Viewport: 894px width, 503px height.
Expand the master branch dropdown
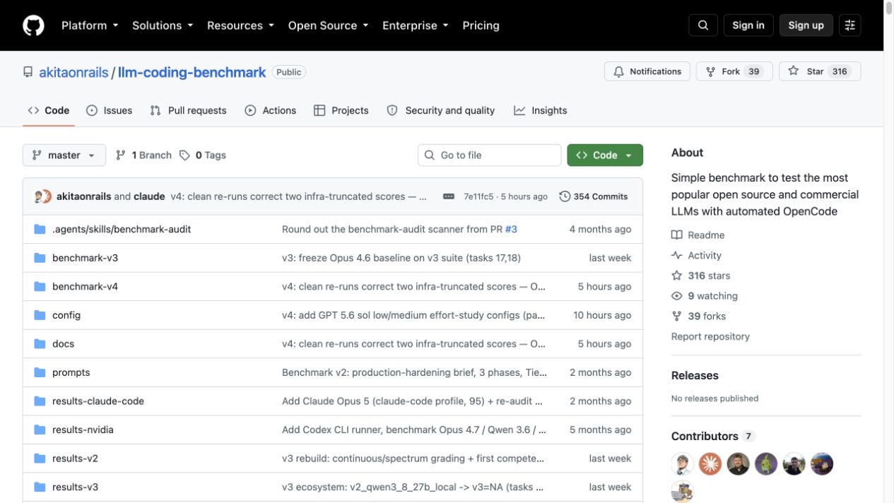click(x=64, y=155)
